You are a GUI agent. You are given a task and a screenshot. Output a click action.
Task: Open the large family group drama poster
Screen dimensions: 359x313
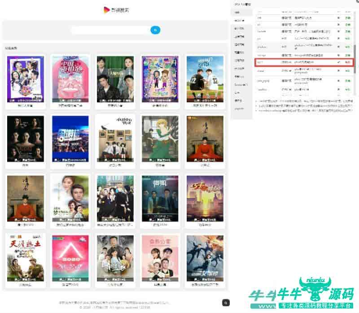click(115, 258)
